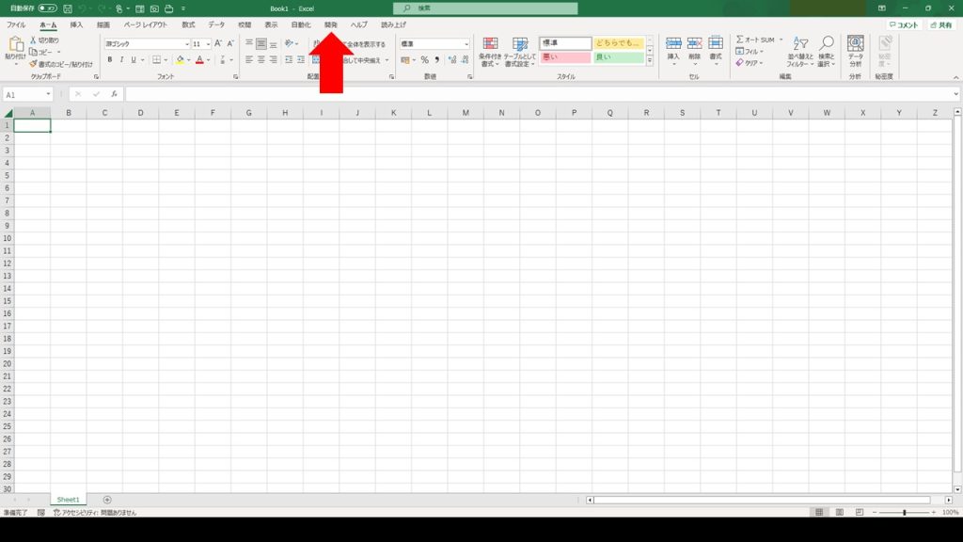
Task: Open the 開発 (Developer) tab
Action: pos(330,24)
